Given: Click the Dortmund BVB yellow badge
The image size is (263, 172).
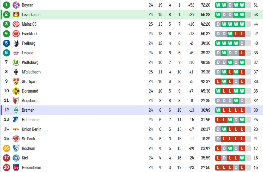Looking at the screenshot, I should pyautogui.click(x=16, y=91).
